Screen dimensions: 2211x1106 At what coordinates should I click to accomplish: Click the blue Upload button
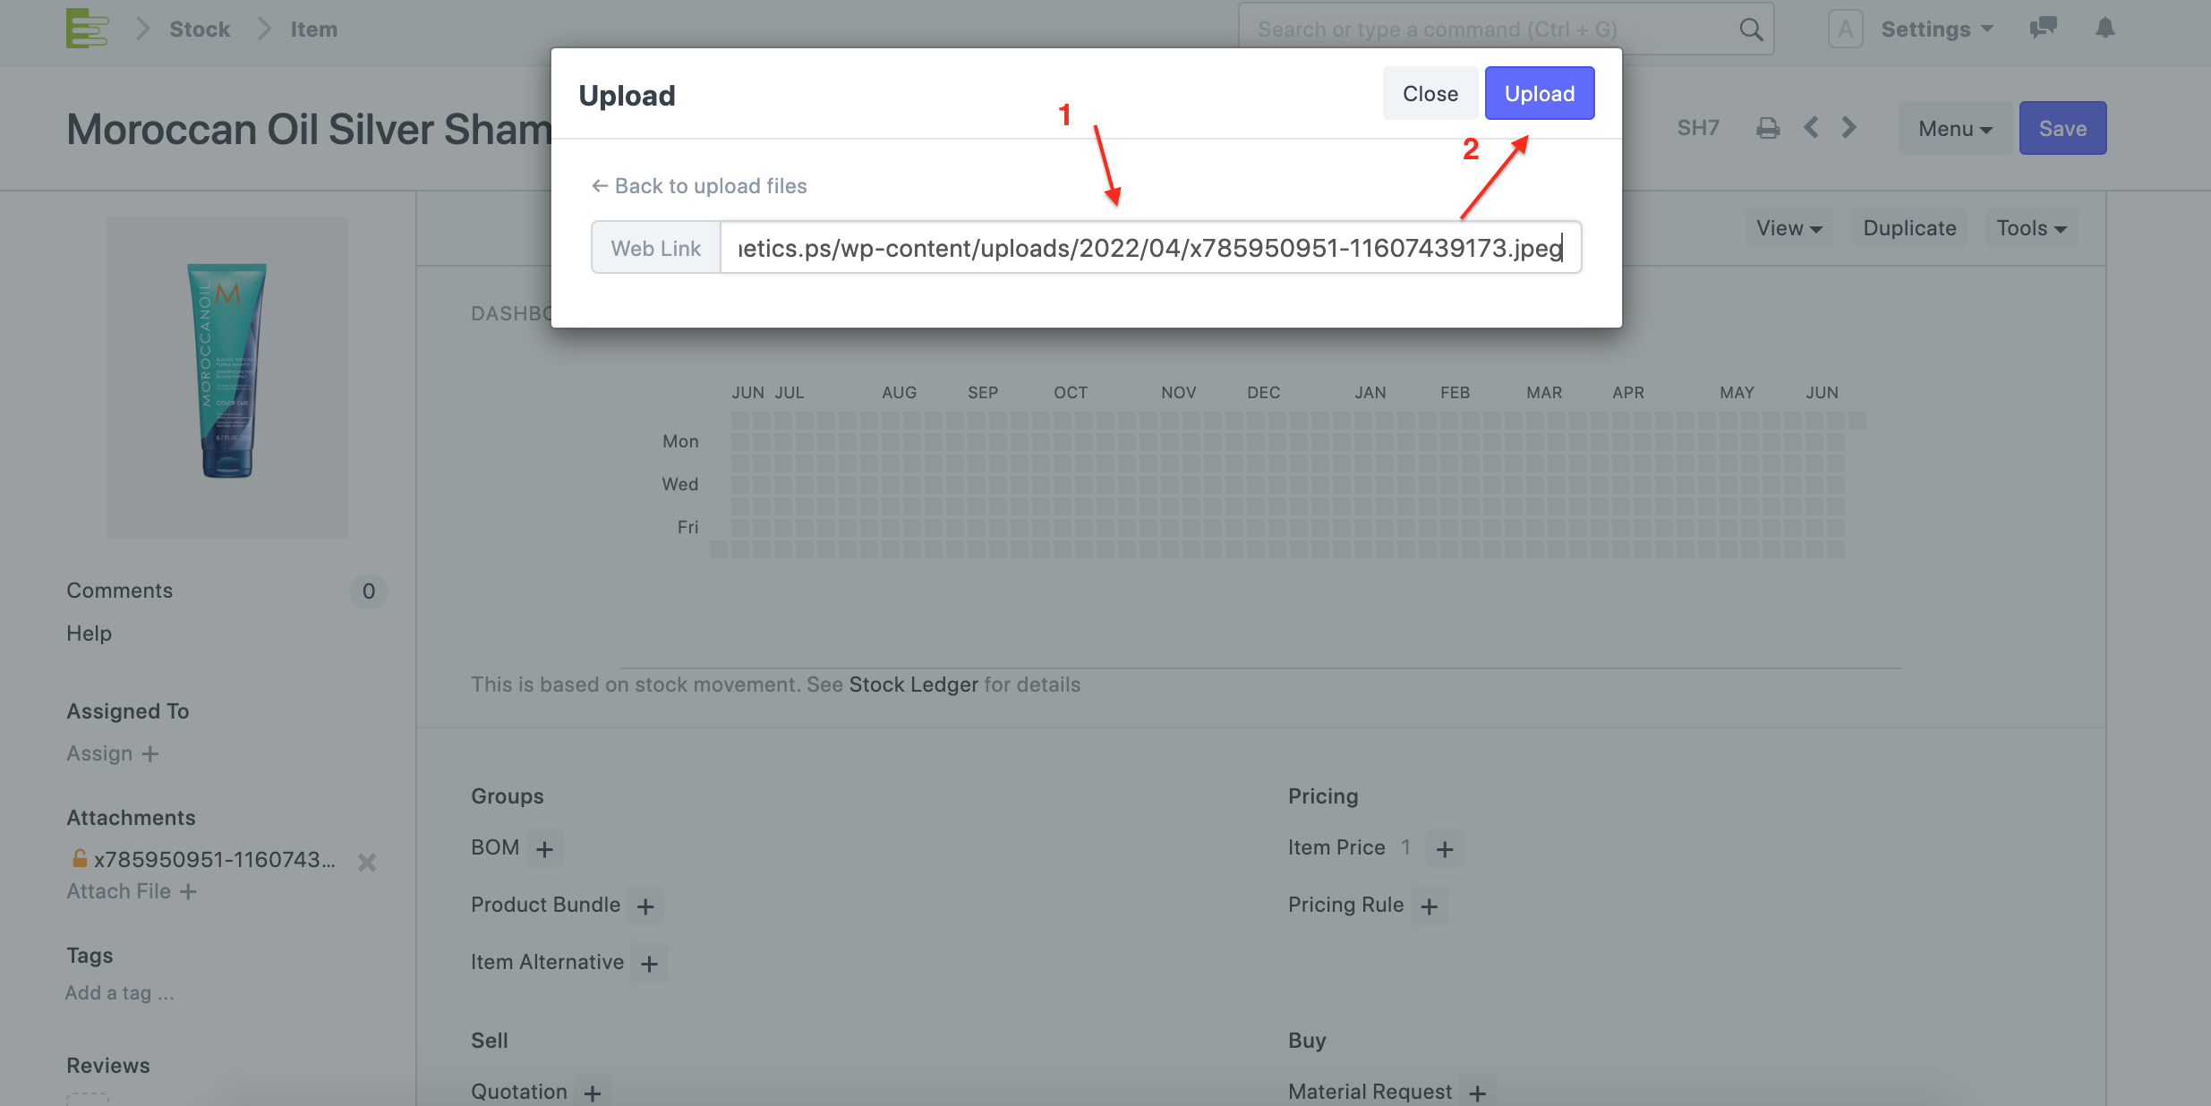tap(1540, 93)
